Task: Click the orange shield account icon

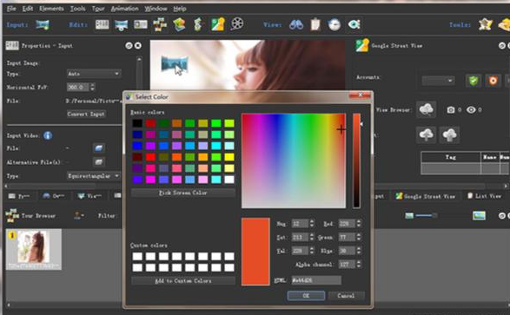Action: (x=493, y=80)
